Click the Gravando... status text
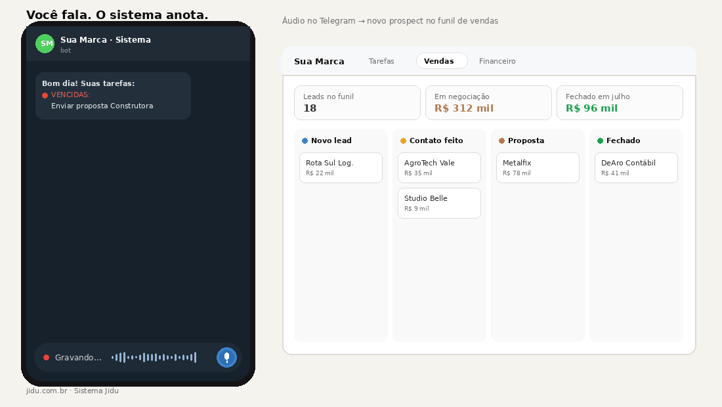 pos(78,357)
